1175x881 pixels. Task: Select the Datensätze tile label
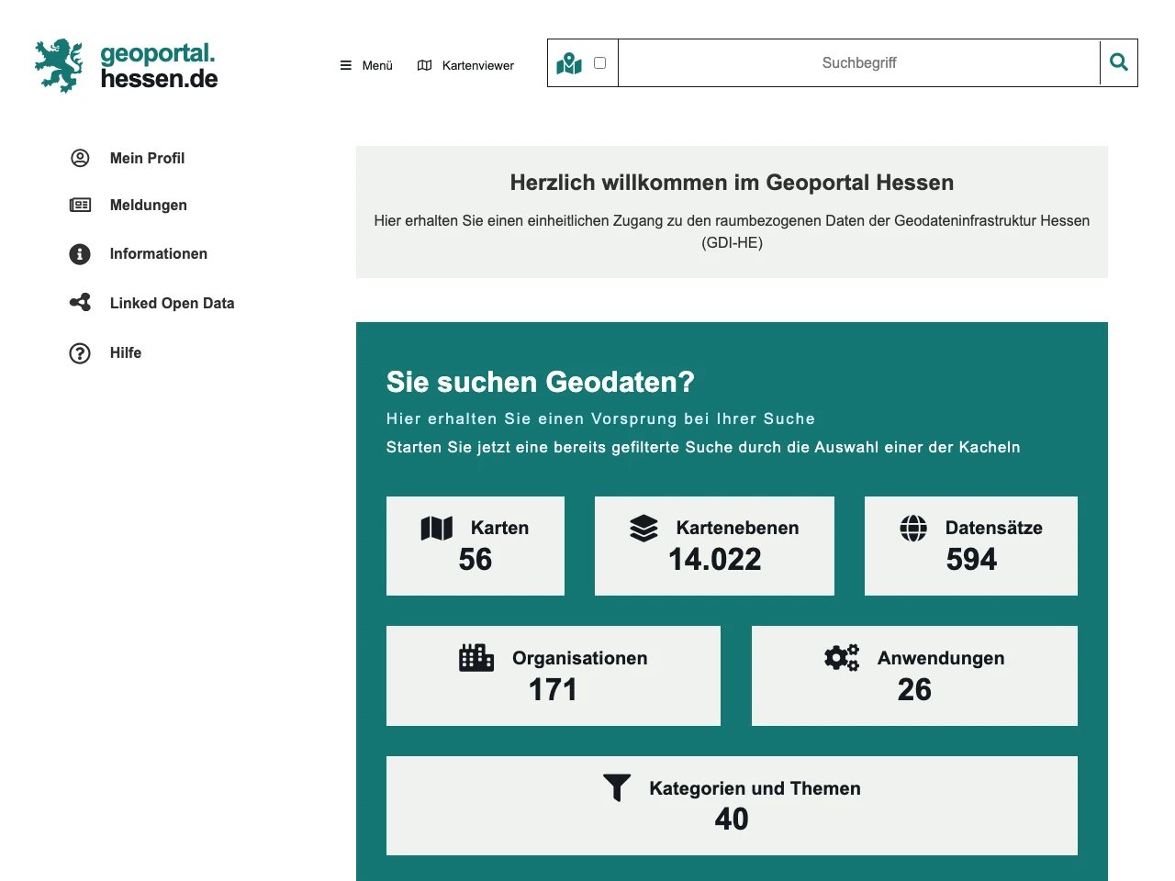pos(993,528)
